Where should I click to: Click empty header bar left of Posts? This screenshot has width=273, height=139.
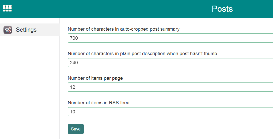107,9
